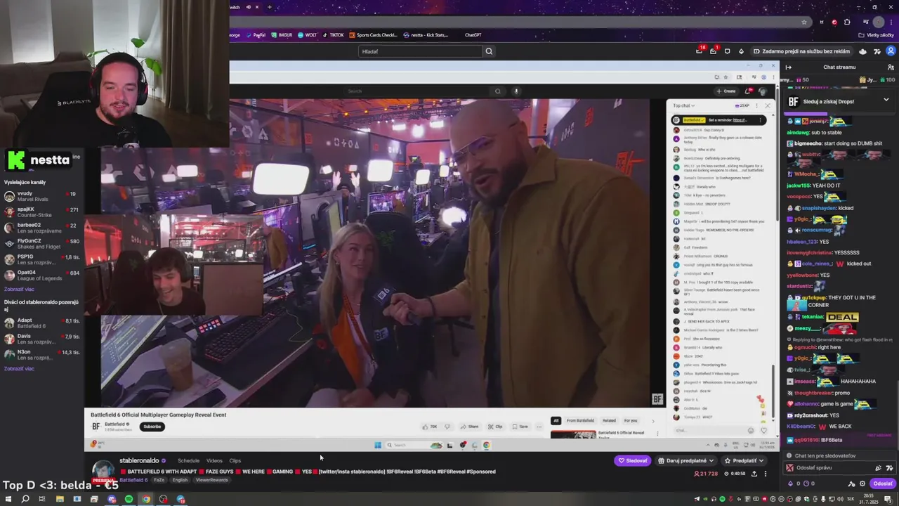Open the Bits diamond icon in Twitch header
The height and width of the screenshot is (506, 899).
741,51
